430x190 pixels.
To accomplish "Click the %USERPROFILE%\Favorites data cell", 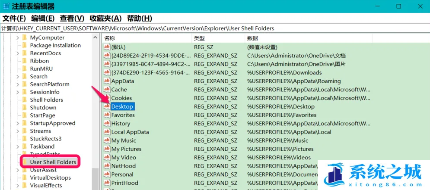I will pyautogui.click(x=282, y=115).
